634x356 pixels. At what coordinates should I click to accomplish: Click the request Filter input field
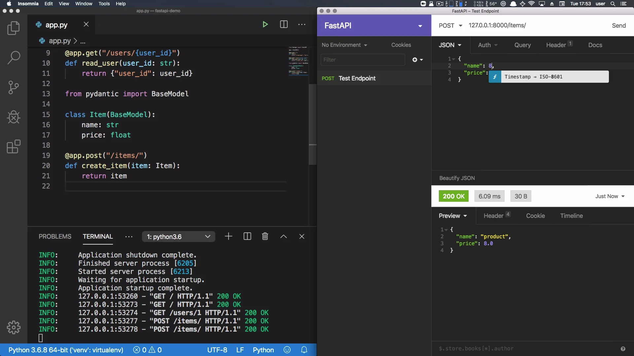pyautogui.click(x=363, y=60)
